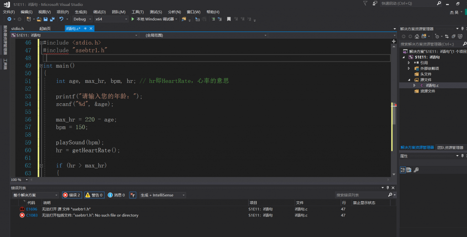Open the 整个解决方案 scope dropdown
467x237 pixels.
pos(36,195)
